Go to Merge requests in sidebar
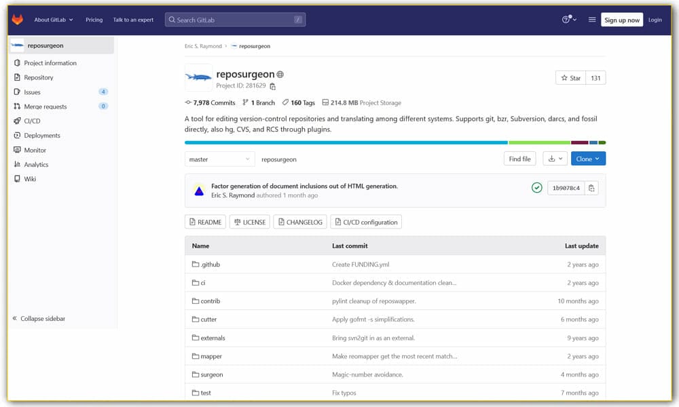Viewport: 679px width, 407px height. click(x=45, y=106)
